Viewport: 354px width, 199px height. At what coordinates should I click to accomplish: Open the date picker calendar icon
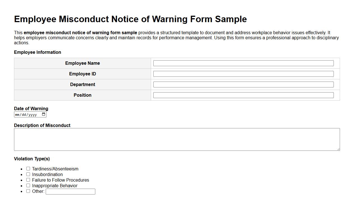(43, 114)
